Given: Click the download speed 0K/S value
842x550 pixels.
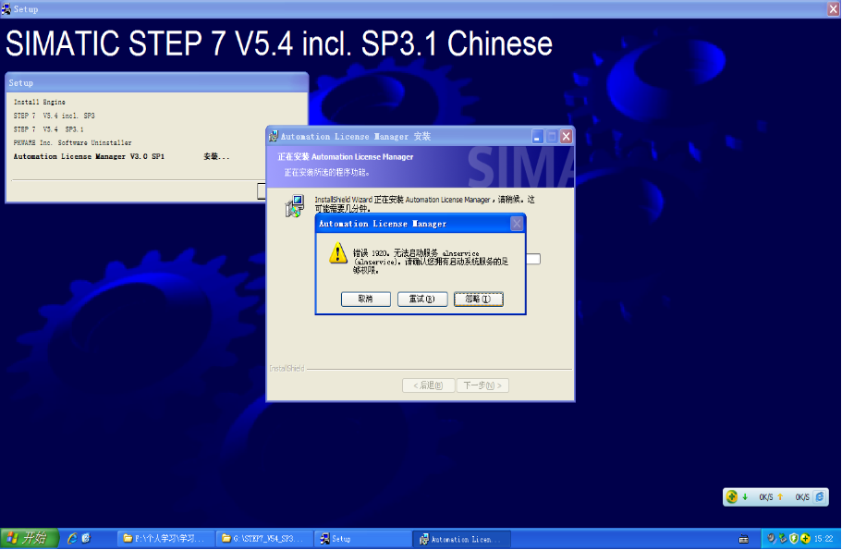Looking at the screenshot, I should tap(765, 497).
